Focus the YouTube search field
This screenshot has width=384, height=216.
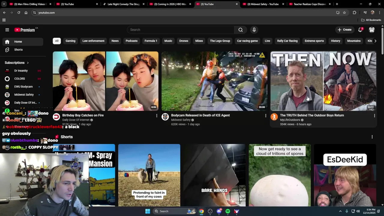[181, 30]
